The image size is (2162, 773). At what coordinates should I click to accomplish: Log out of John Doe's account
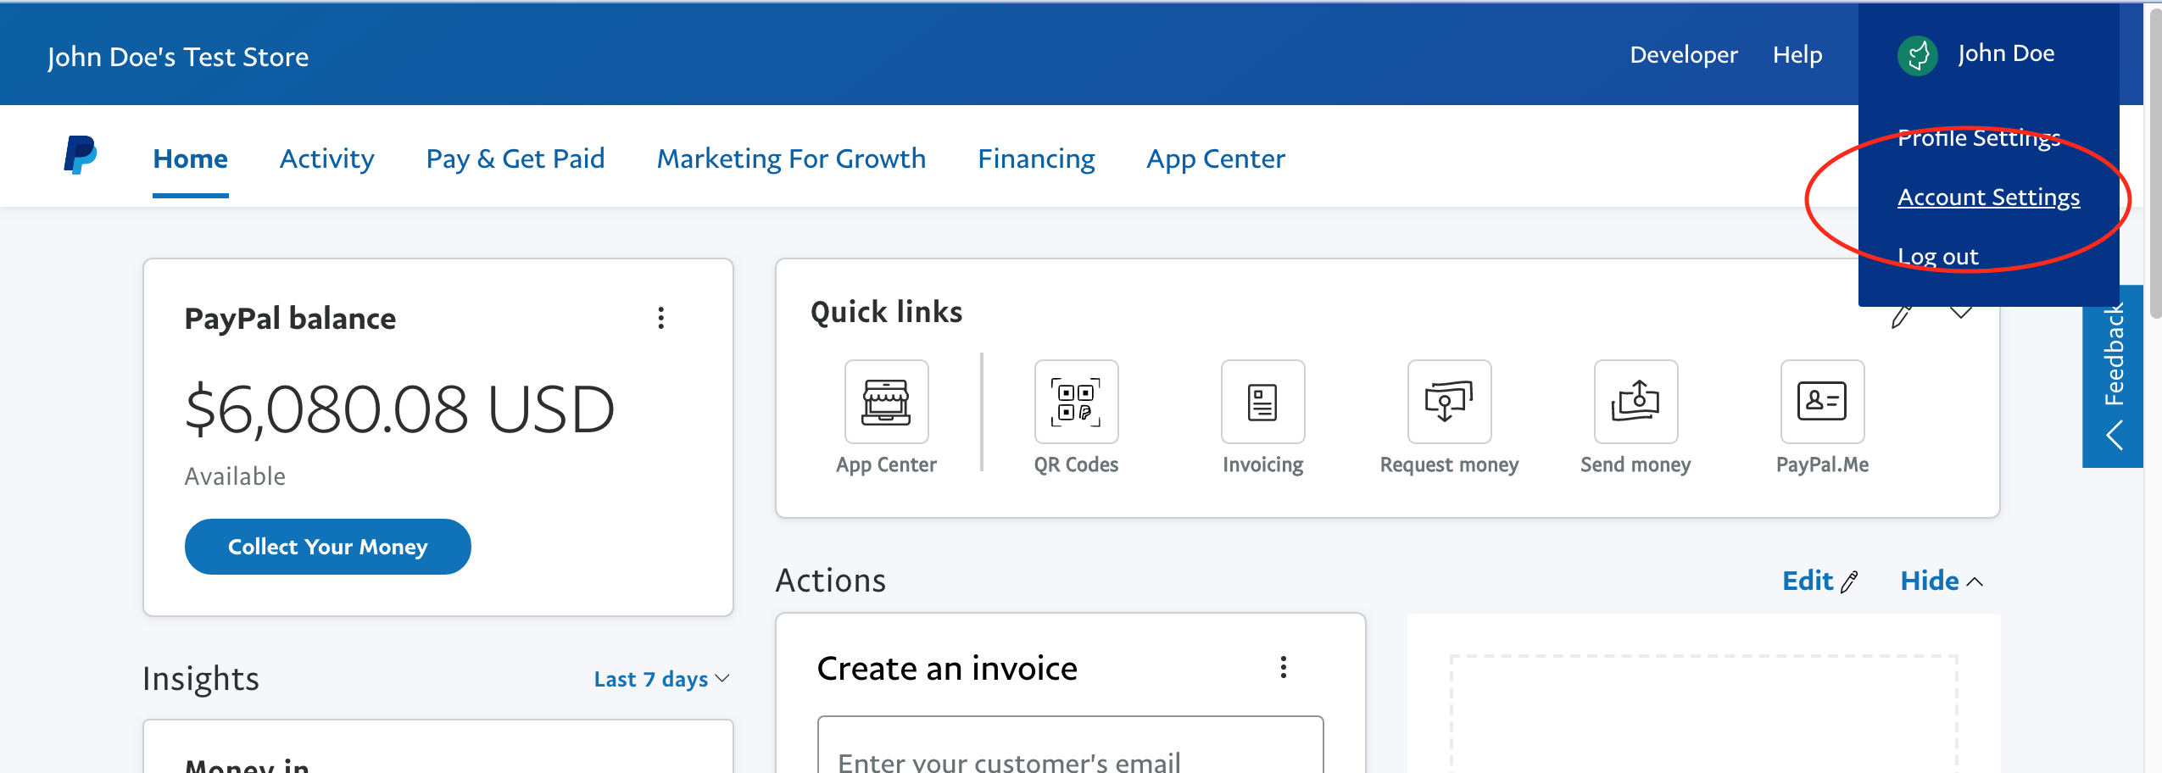(1938, 256)
